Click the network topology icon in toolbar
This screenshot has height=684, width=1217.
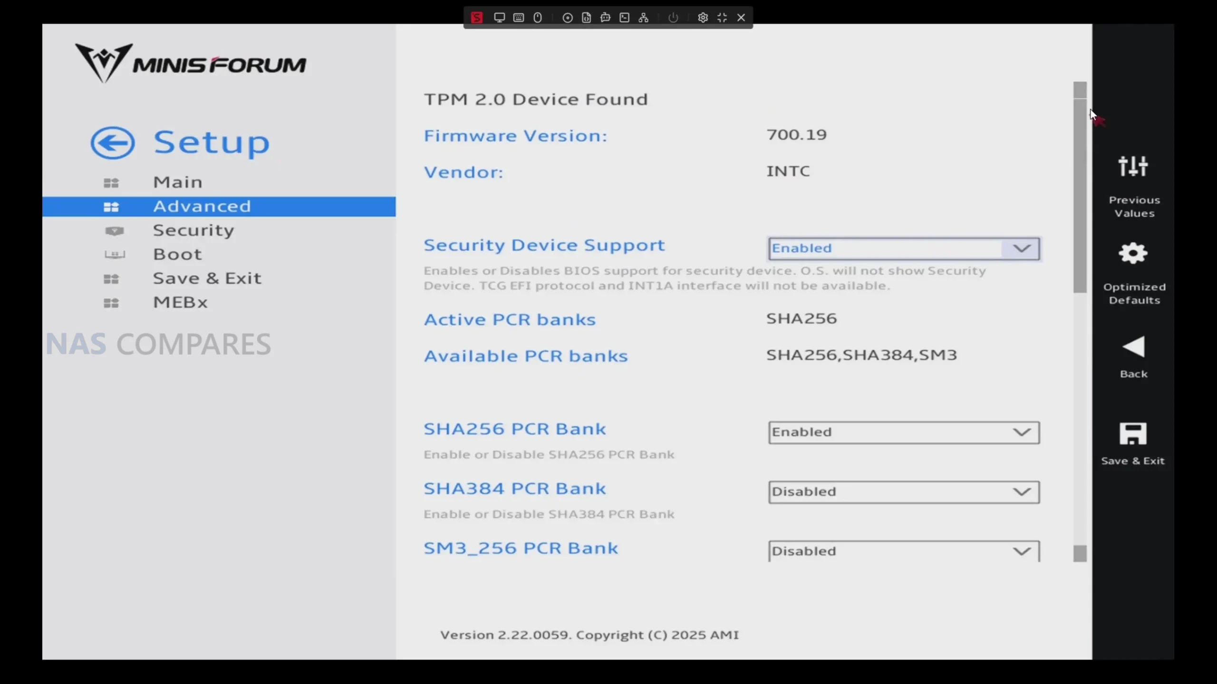[644, 18]
